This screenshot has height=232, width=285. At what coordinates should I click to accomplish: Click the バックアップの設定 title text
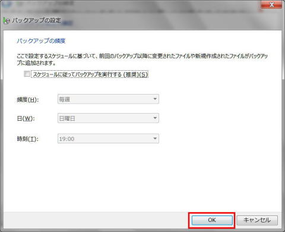coord(37,20)
